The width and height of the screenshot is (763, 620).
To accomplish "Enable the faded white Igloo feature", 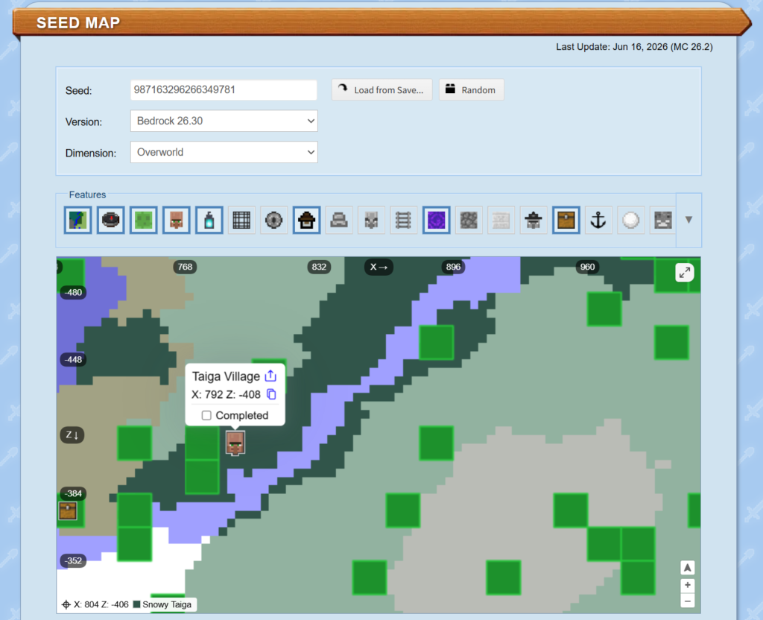I will pyautogui.click(x=501, y=220).
